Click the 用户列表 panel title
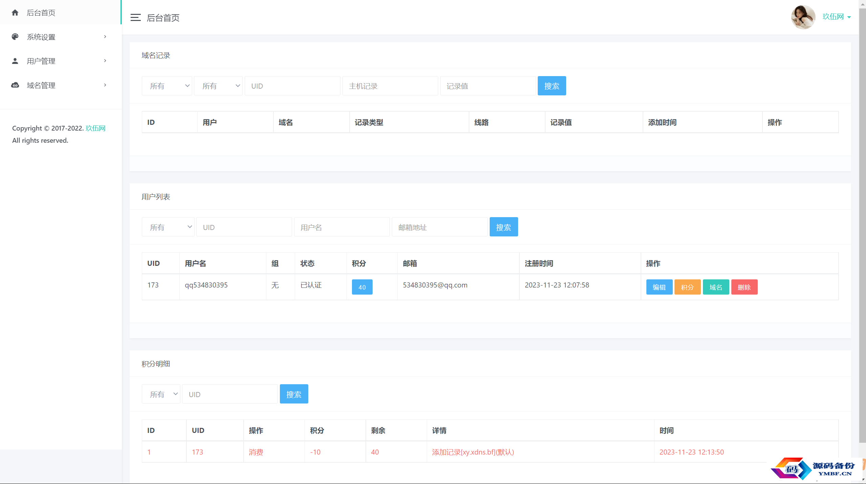Viewport: 866px width, 484px height. [x=156, y=197]
